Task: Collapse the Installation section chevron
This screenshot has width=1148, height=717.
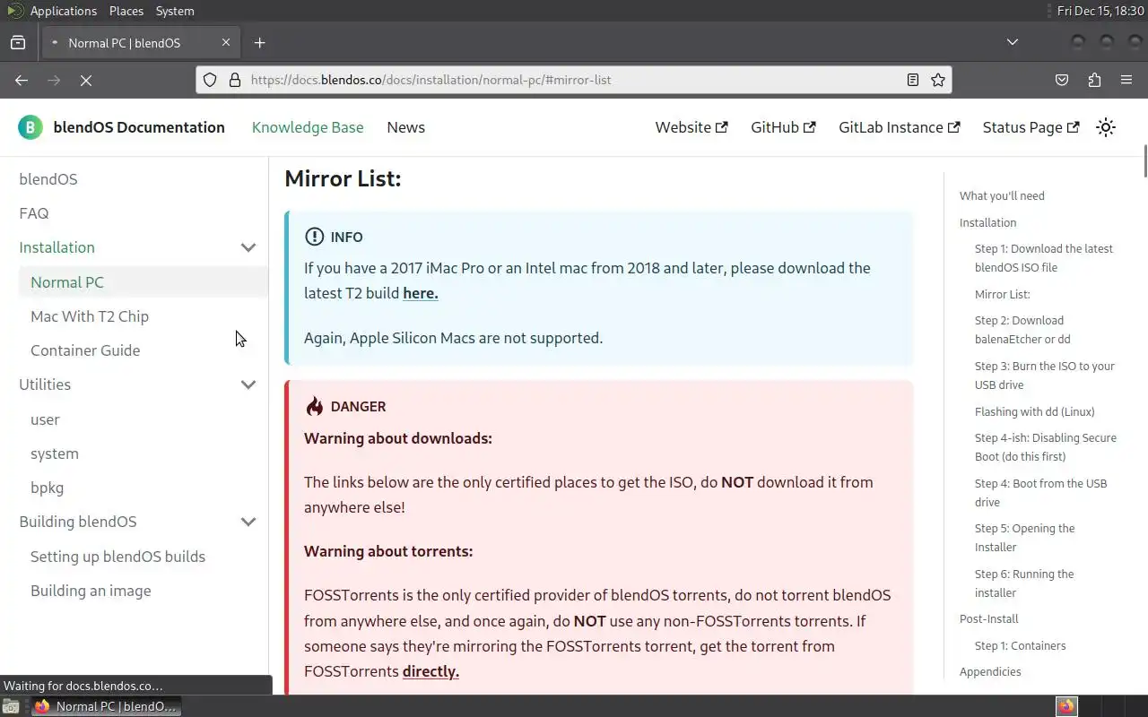Action: coord(248,247)
